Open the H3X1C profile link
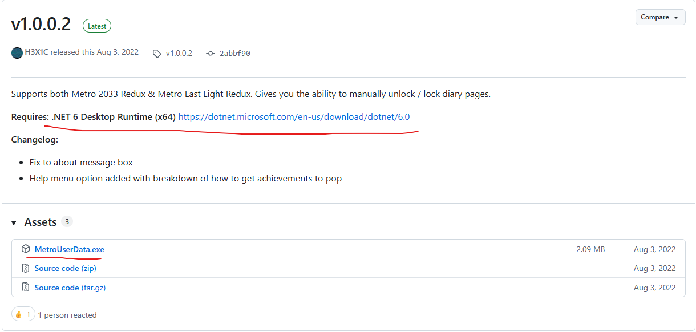The image size is (696, 332). coord(37,52)
